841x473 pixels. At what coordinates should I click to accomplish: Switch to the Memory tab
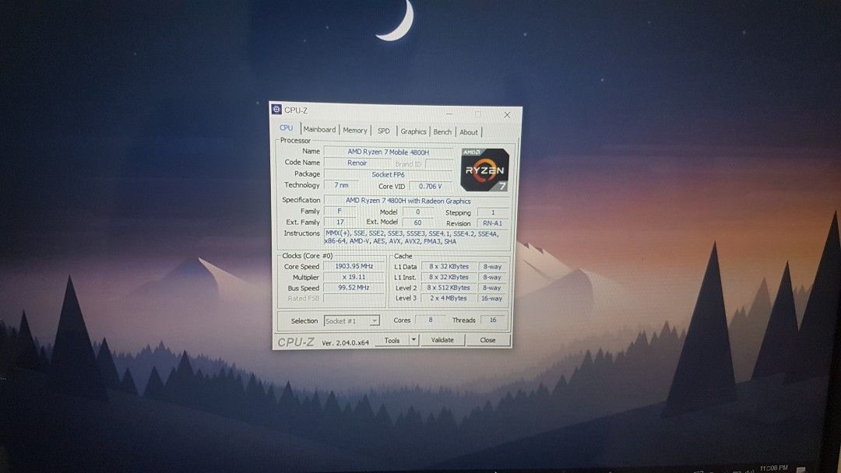coord(355,130)
